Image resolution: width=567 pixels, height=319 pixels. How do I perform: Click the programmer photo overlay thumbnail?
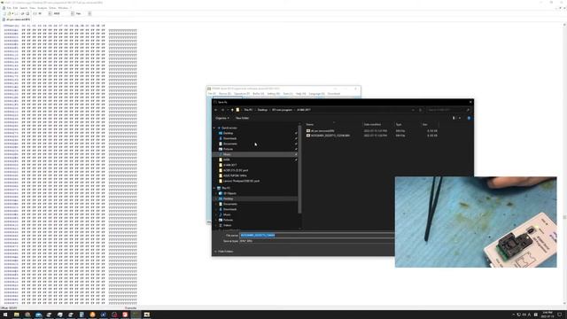tap(476, 222)
